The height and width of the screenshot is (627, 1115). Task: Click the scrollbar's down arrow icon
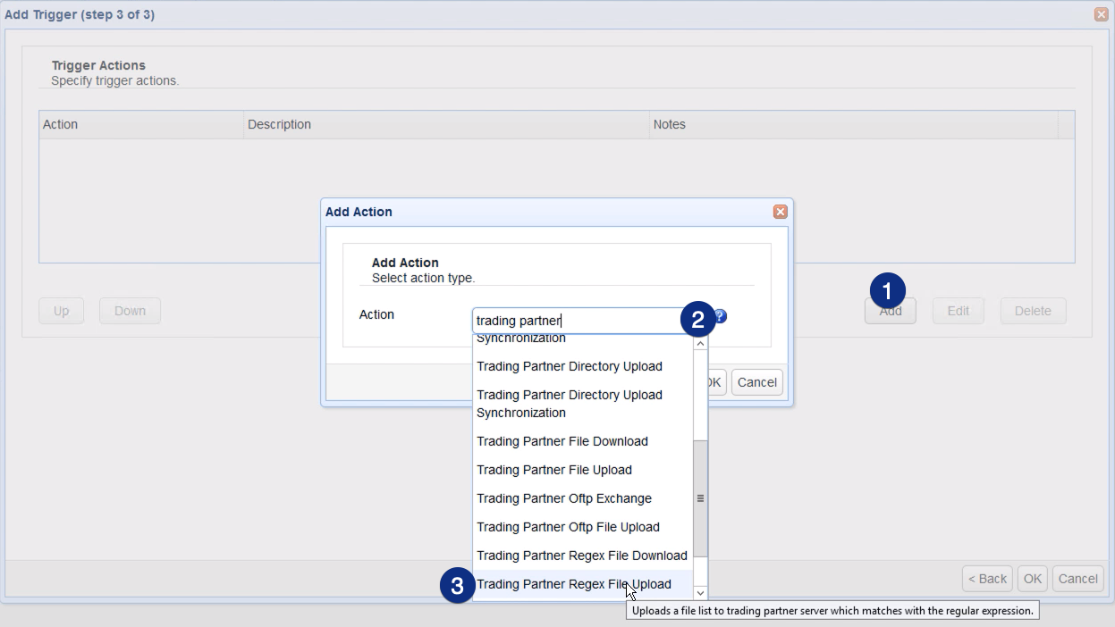pos(700,593)
